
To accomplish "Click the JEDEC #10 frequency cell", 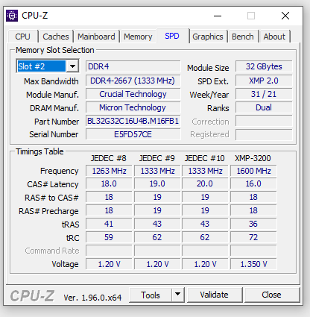I will [x=205, y=171].
